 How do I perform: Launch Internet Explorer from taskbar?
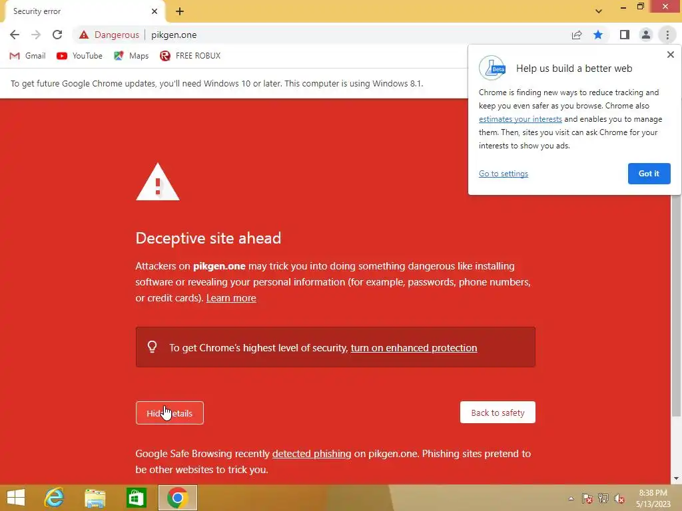[x=55, y=498]
